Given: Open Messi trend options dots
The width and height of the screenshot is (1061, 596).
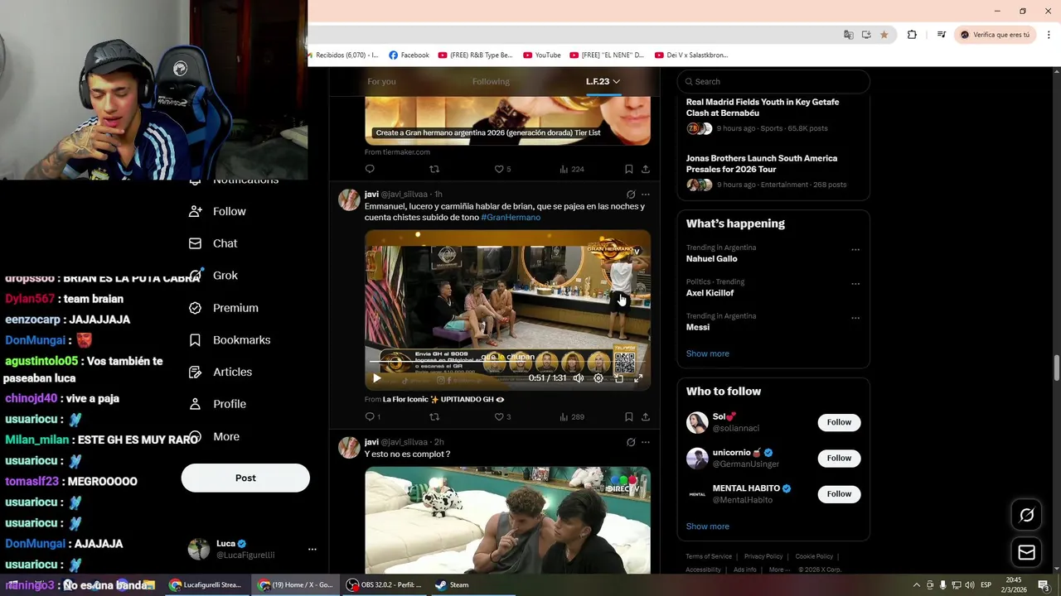Looking at the screenshot, I should click(855, 318).
